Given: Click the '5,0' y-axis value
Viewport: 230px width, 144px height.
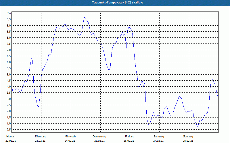Looking at the screenshot, I should coord(9,74).
